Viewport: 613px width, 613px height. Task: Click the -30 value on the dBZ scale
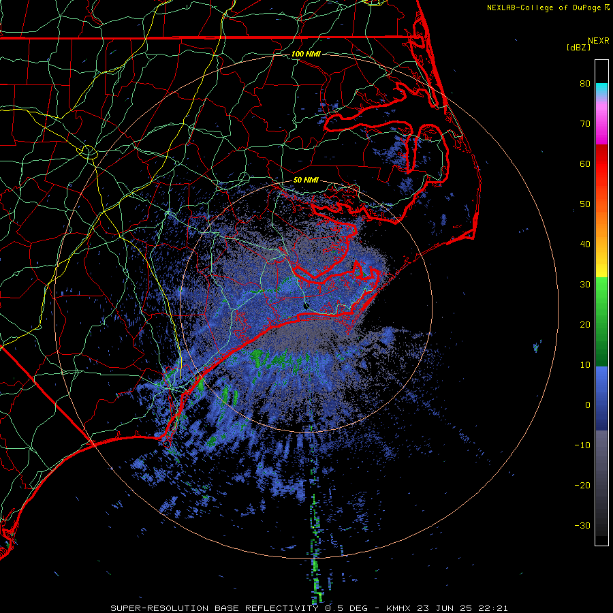coord(582,525)
